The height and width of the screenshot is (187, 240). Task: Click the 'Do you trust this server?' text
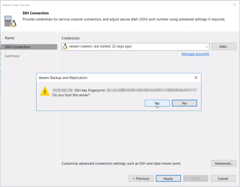pos(71,95)
